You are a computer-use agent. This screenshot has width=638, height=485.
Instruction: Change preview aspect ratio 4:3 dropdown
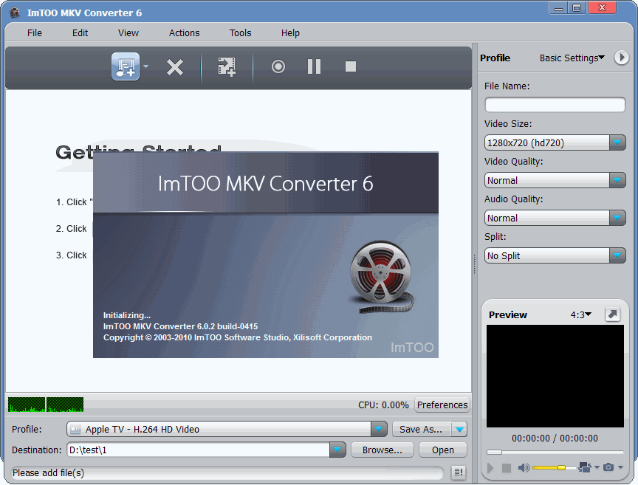click(581, 315)
